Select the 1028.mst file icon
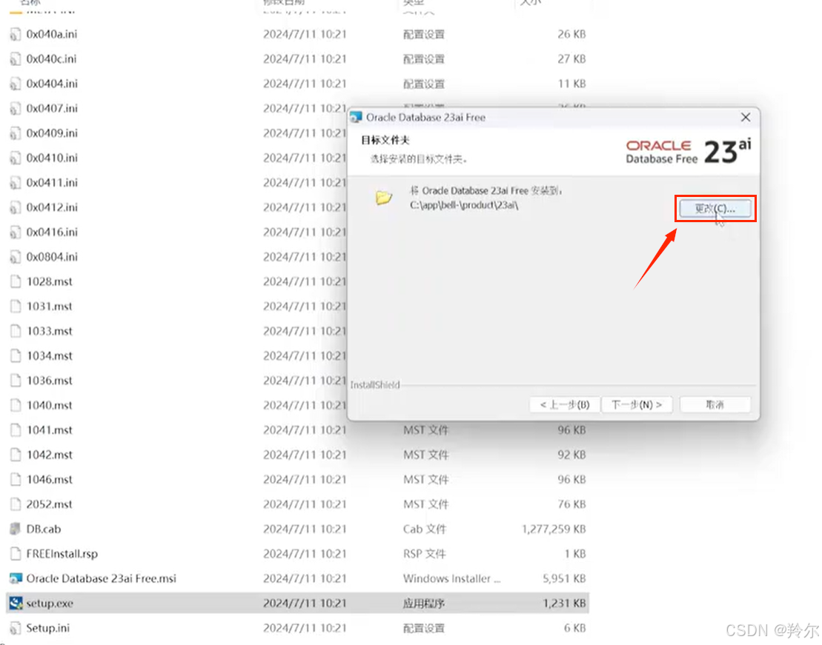822x645 pixels. [16, 282]
